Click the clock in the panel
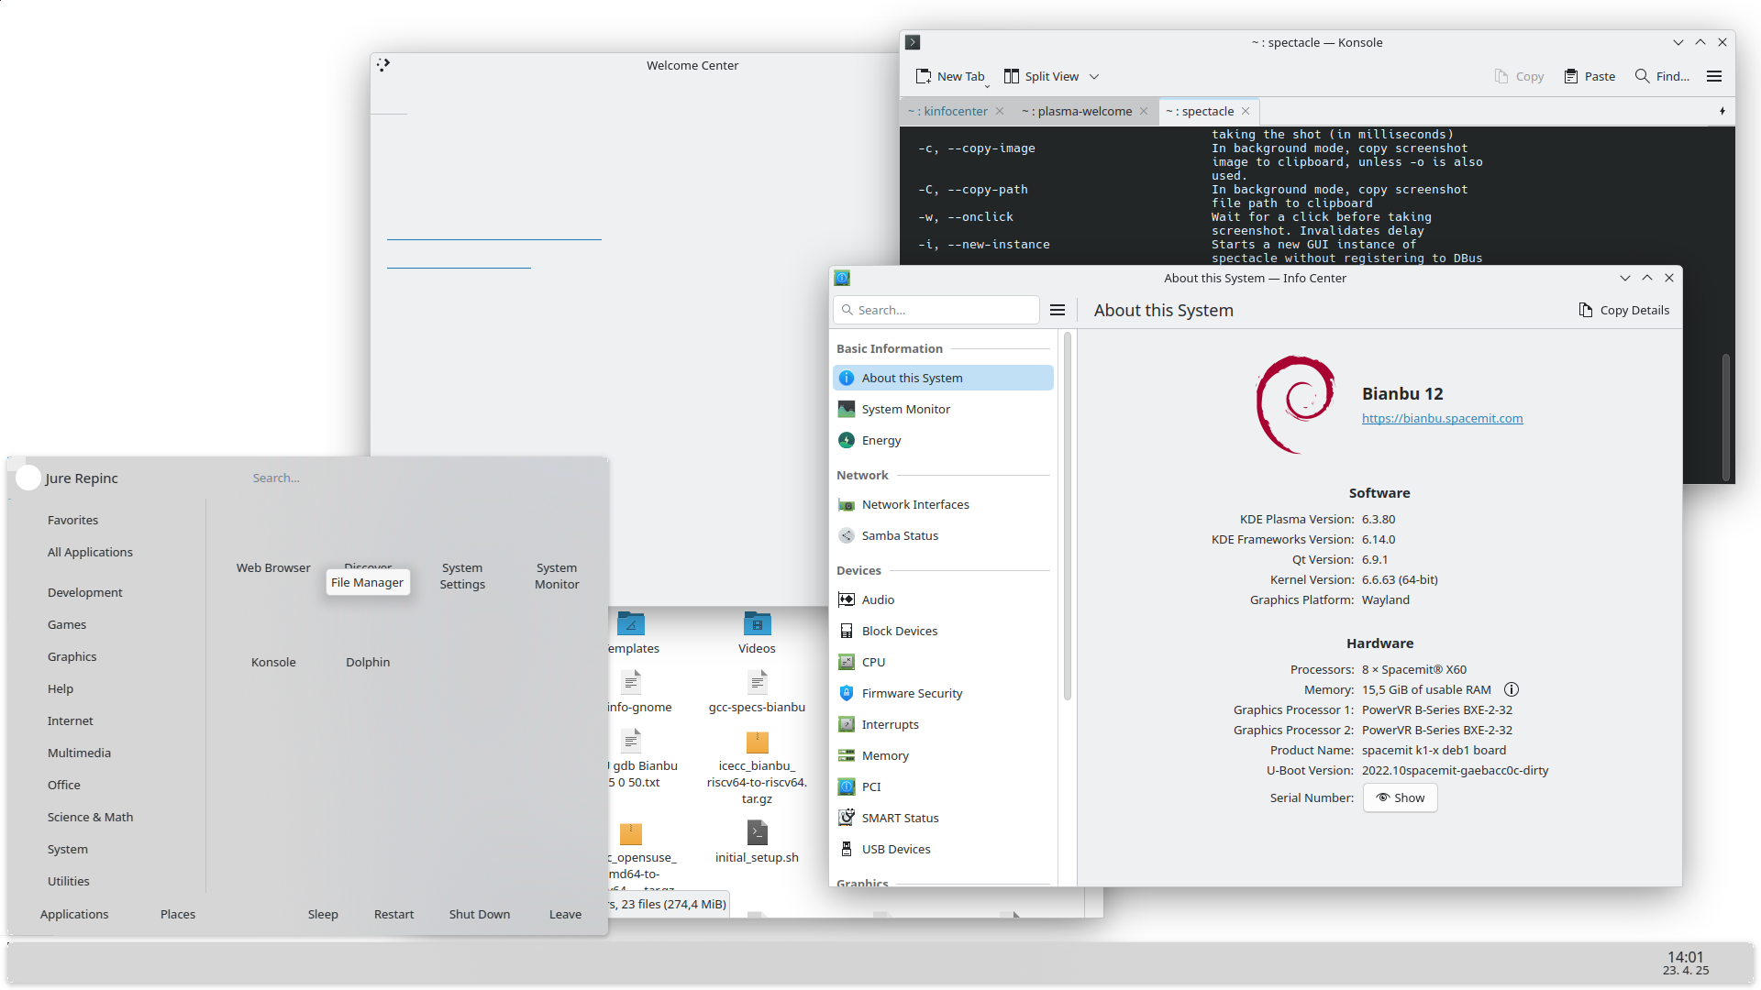The height and width of the screenshot is (990, 1761). point(1686,962)
